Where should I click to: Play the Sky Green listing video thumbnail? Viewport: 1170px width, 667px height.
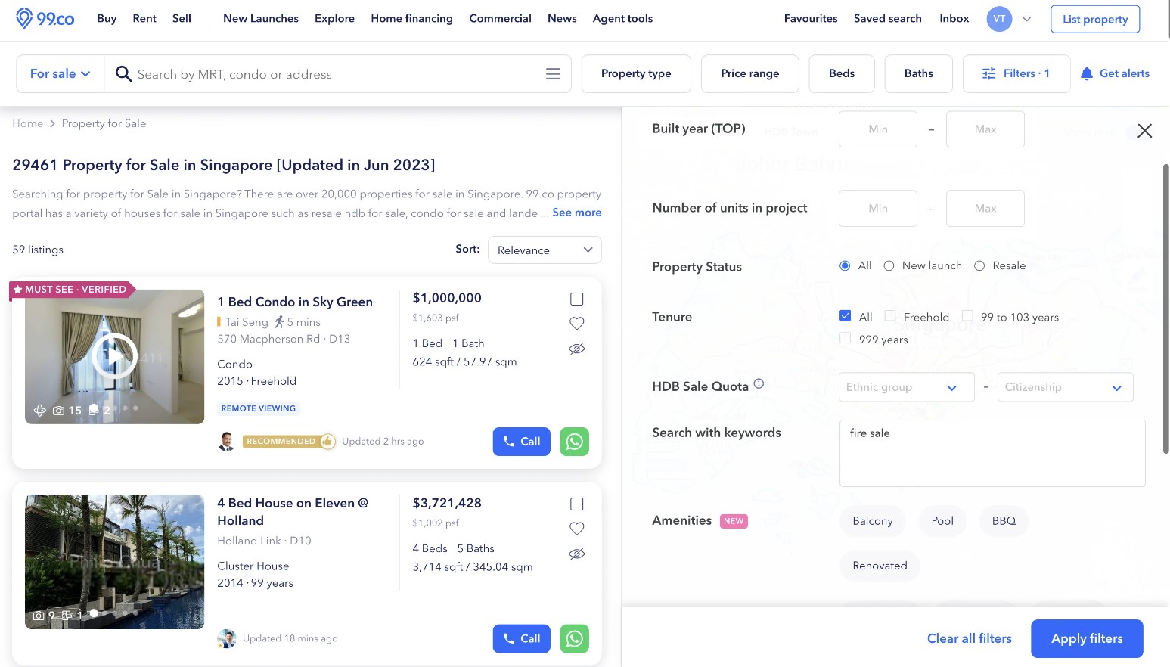click(114, 355)
